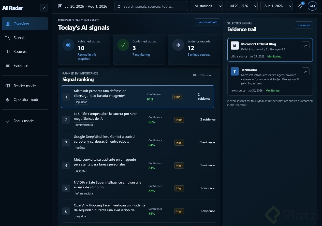Click the calendar icon beside the date range
Screen dimensions: 322x226
point(60,6)
